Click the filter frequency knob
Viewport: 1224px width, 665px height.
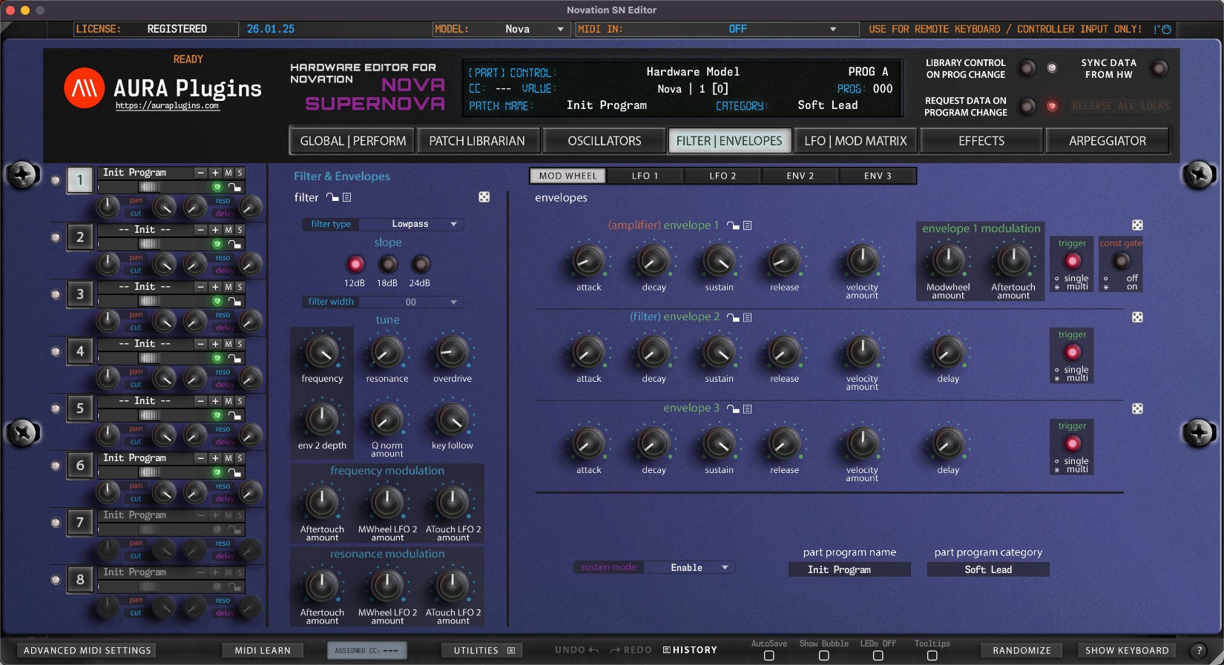tap(322, 353)
